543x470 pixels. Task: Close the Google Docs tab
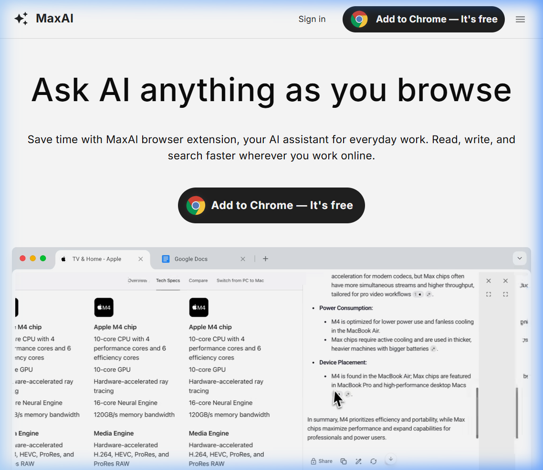(243, 259)
